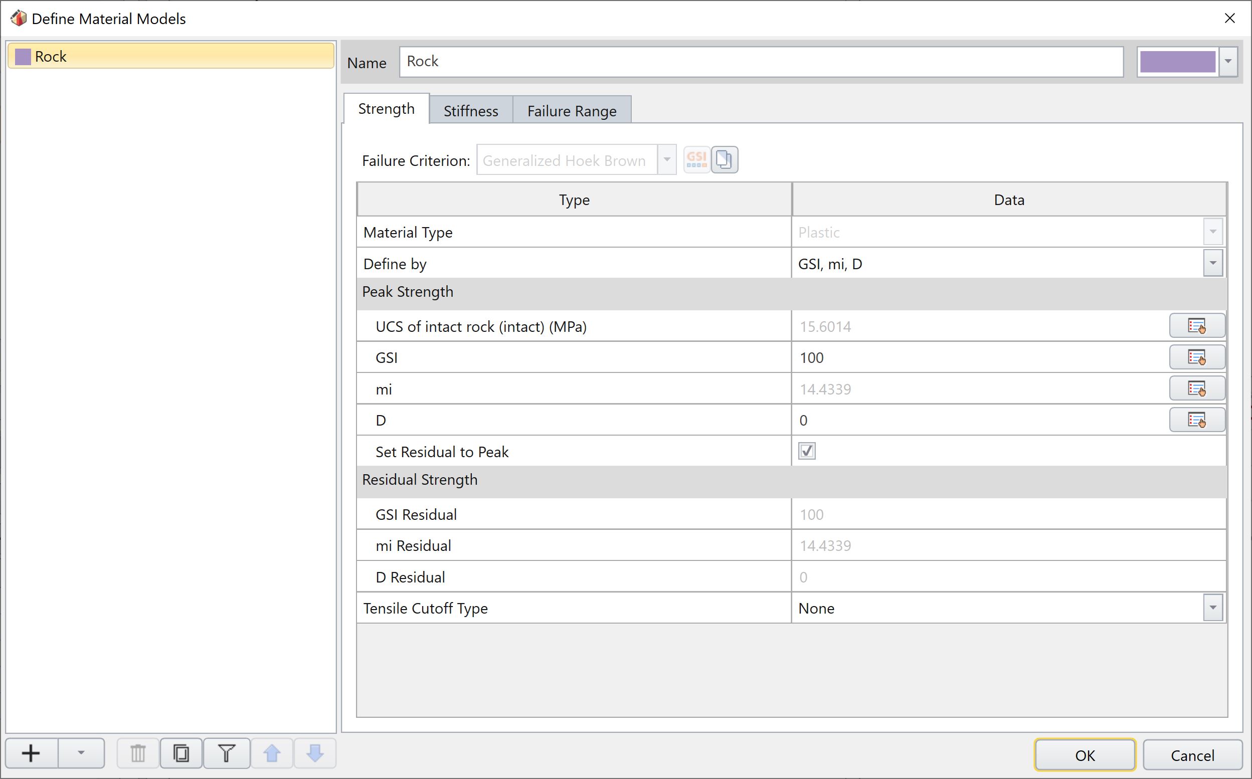The height and width of the screenshot is (779, 1252).
Task: Switch to the Stiffness tab
Action: tap(470, 110)
